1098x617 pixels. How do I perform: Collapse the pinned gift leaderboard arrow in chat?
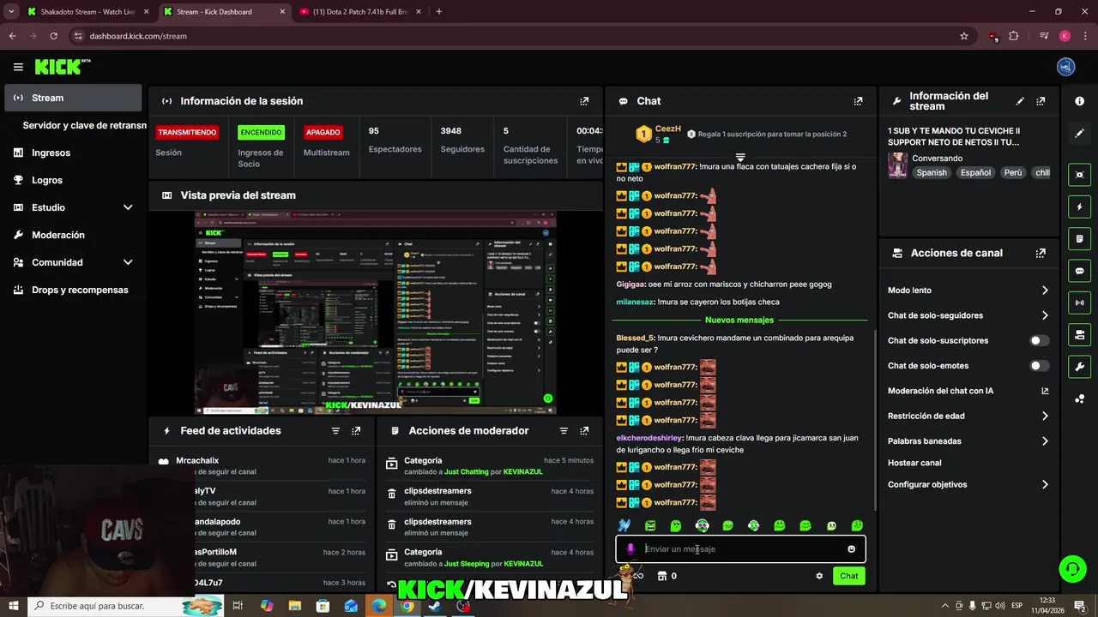(740, 158)
